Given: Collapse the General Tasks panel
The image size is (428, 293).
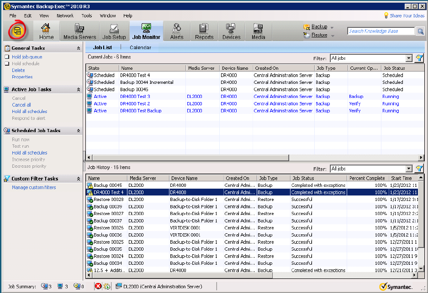Looking at the screenshot, I should pos(79,48).
